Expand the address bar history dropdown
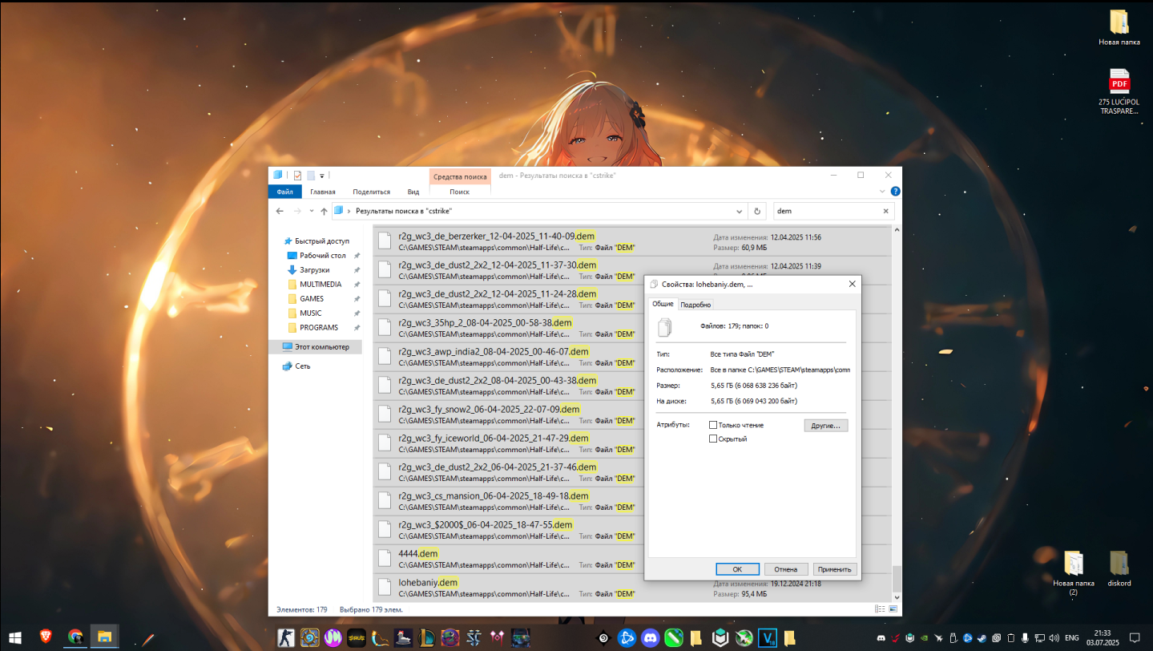This screenshot has height=651, width=1153. pyautogui.click(x=740, y=211)
